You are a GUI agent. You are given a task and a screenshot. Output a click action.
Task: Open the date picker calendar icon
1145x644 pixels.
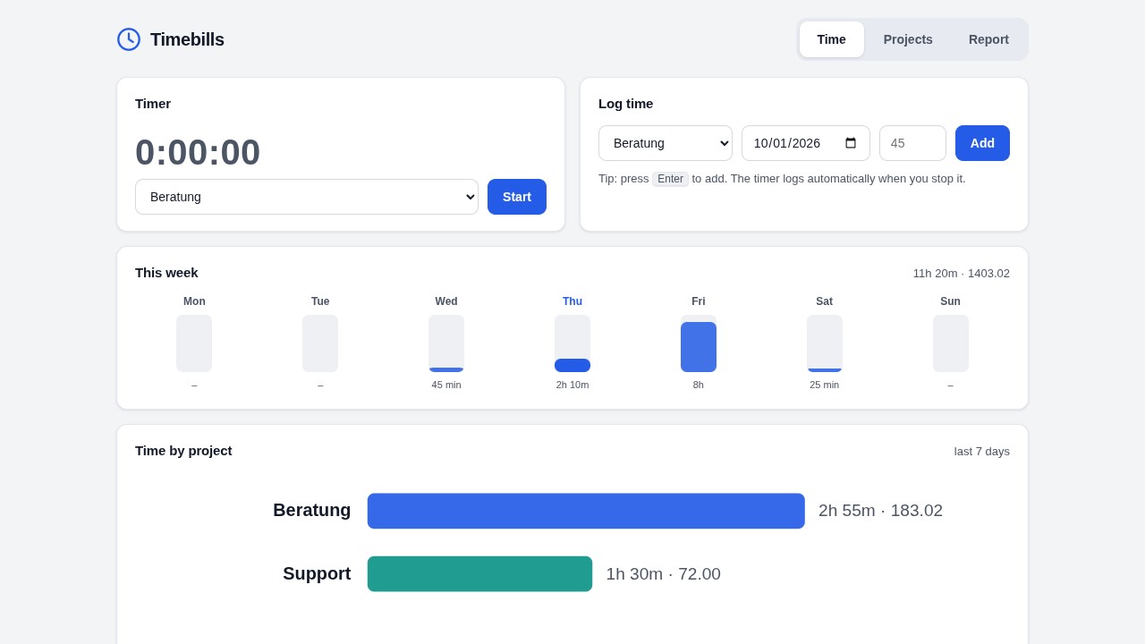[851, 143]
